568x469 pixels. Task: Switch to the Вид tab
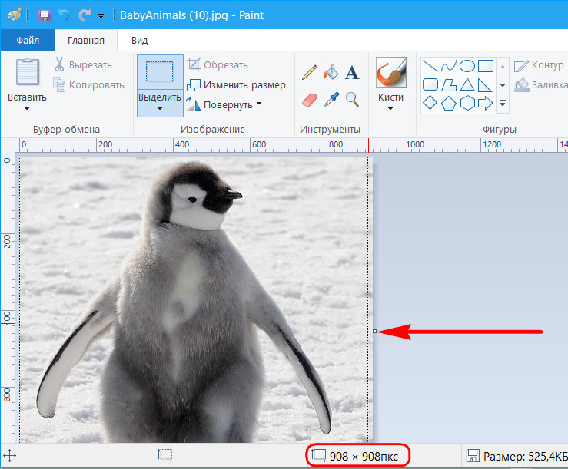tap(139, 40)
